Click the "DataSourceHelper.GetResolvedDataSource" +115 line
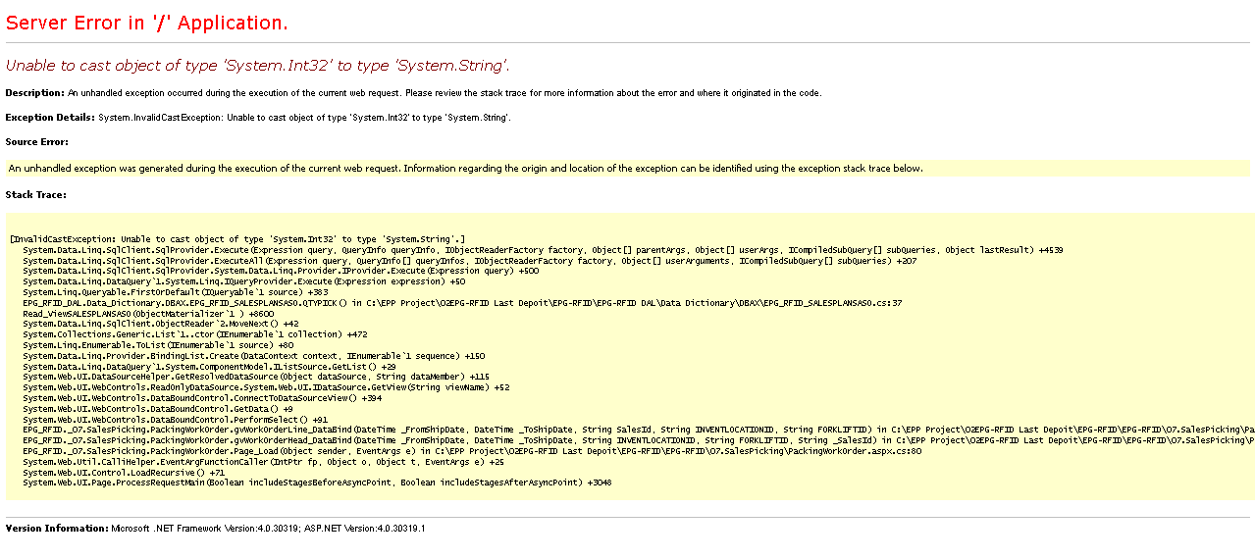This screenshot has height=559, width=1255. [x=256, y=378]
